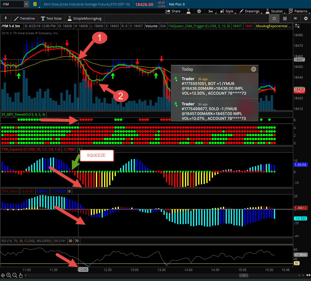Click the Share button
Image resolution: width=311 pixels, height=281 pixels.
coord(173,11)
